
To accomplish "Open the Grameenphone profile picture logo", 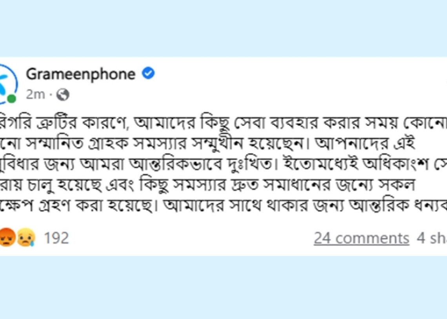I will click(x=7, y=83).
